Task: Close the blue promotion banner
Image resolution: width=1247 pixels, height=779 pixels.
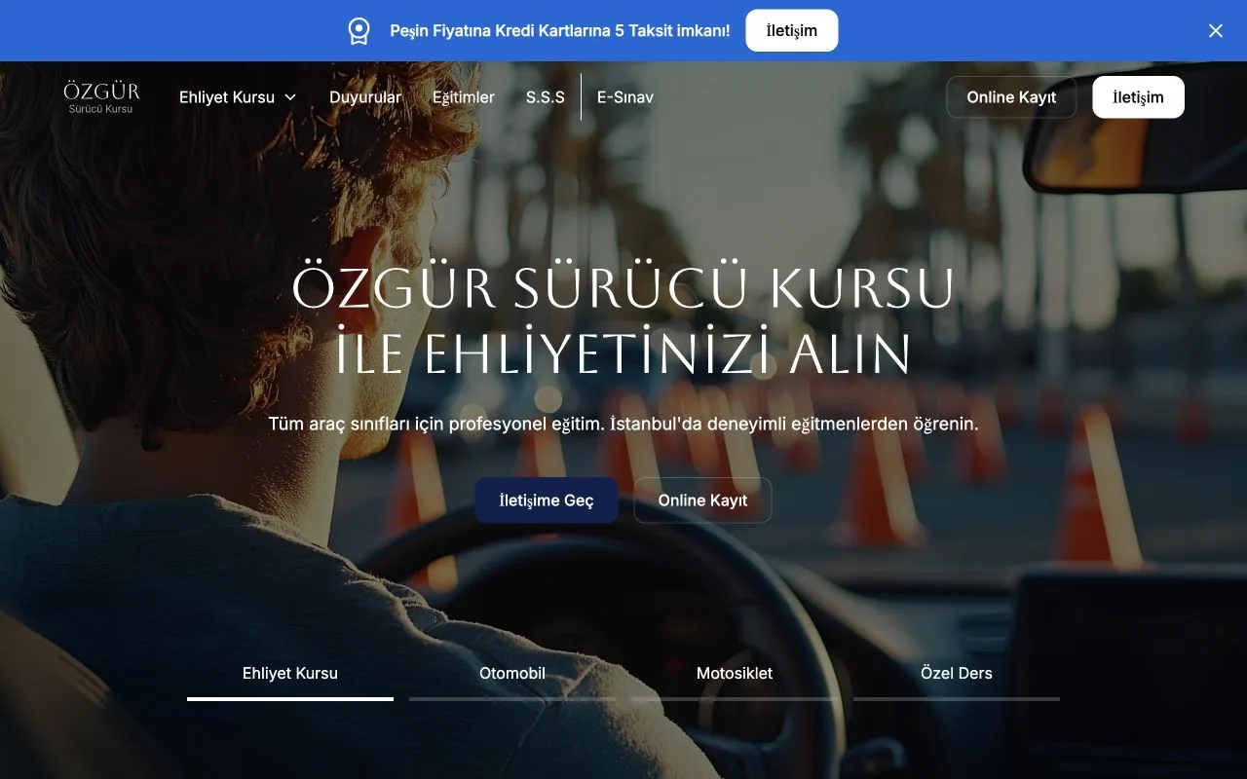Action: click(1216, 31)
